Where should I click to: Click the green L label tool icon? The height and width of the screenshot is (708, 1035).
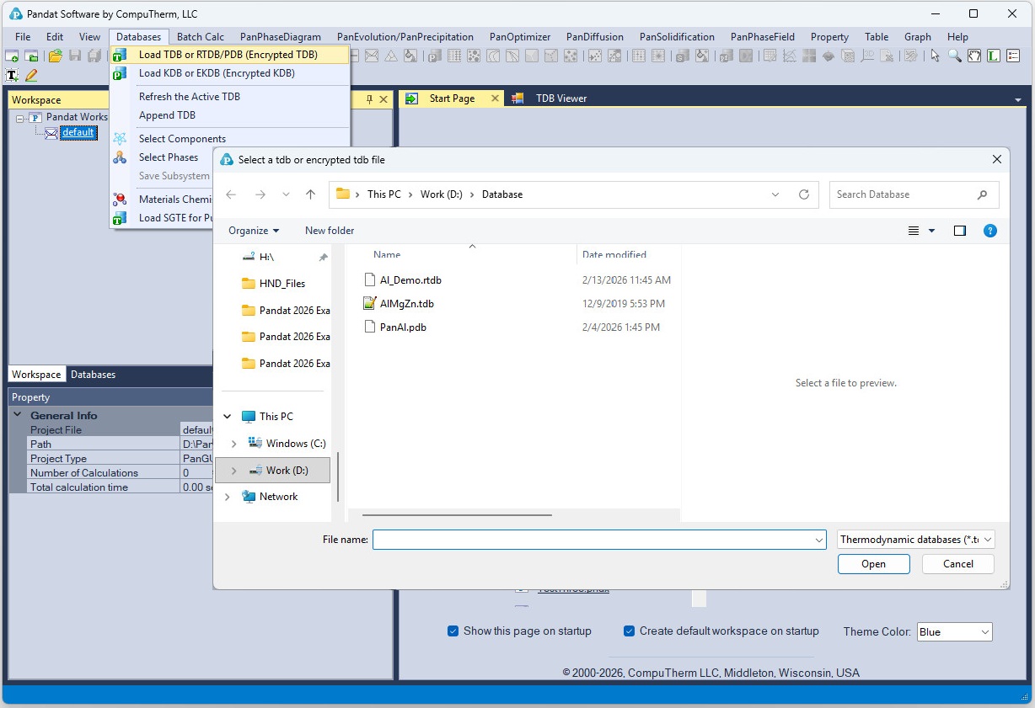[x=994, y=56]
